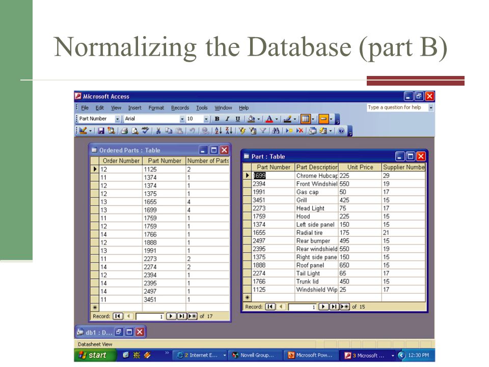
Task: Expand the Font Color dropdown arrow
Action: tap(277, 119)
